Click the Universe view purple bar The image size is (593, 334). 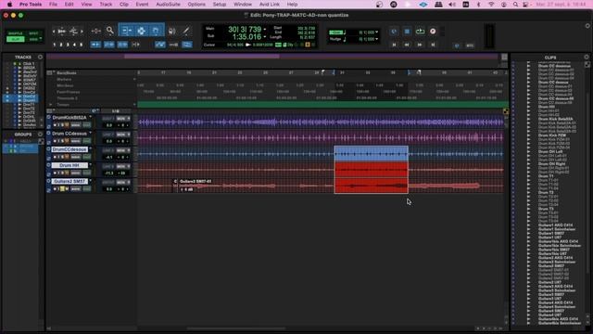tap(202, 57)
